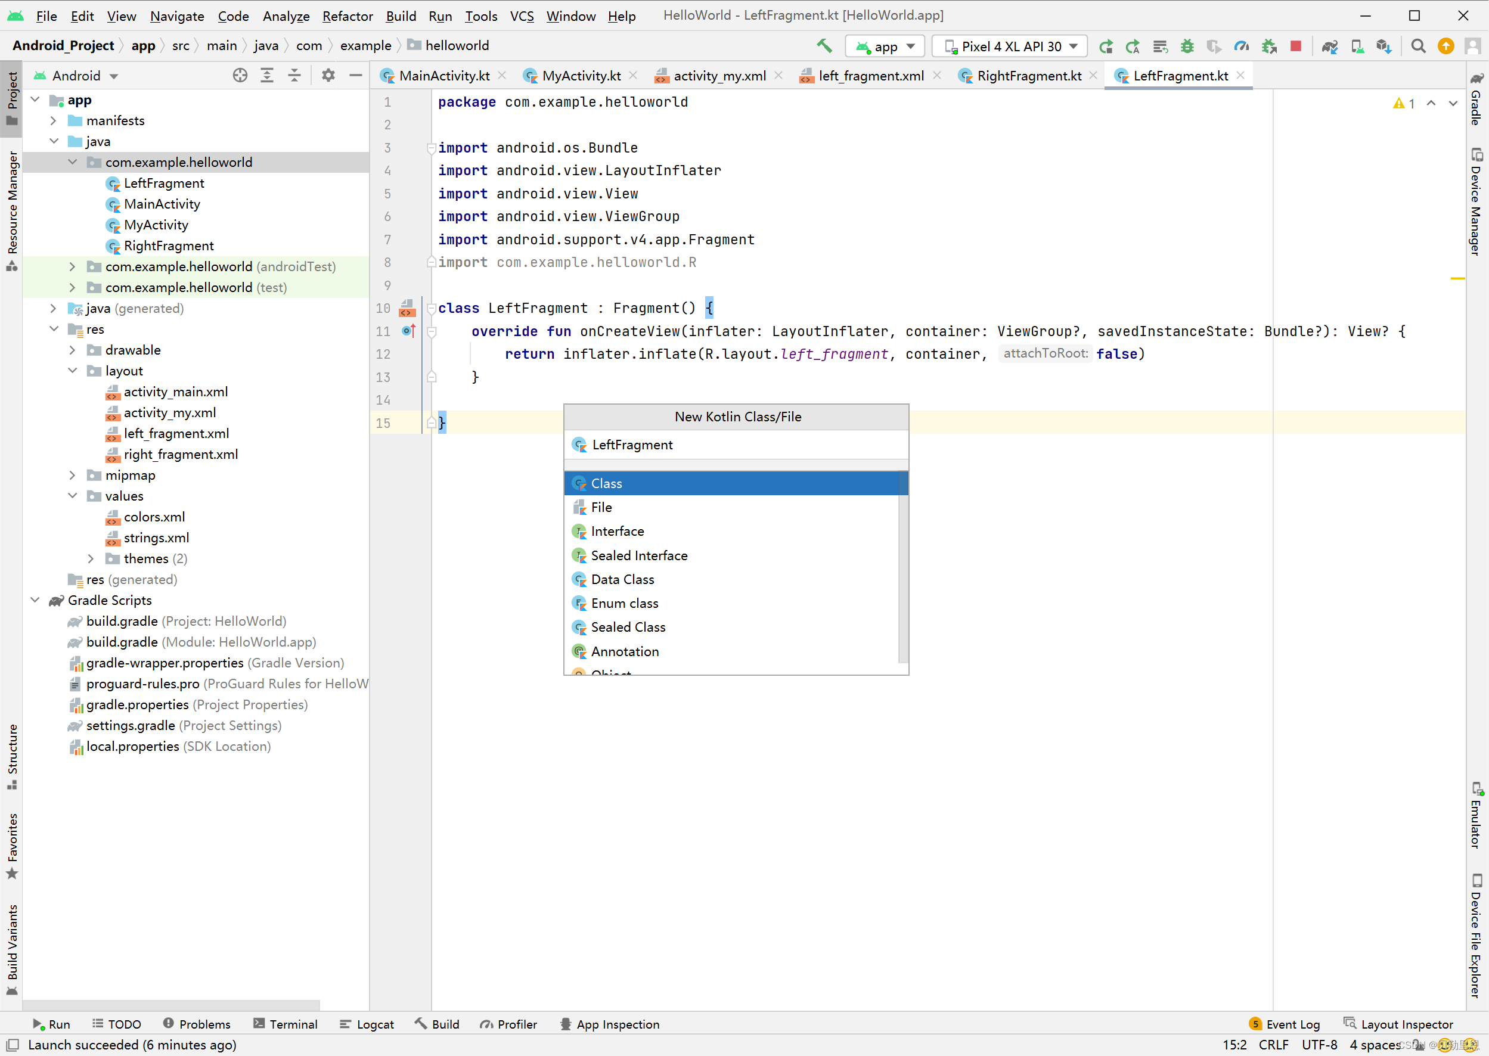
Task: Open the Refactor menu
Action: (348, 15)
